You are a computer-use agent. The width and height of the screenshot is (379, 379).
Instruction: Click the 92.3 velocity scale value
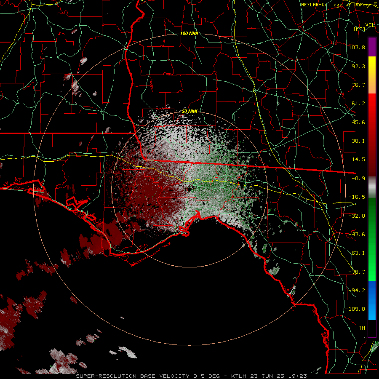[x=358, y=66]
